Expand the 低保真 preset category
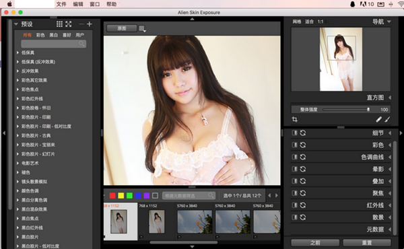Screen dimensions: 404x249 click(x=18, y=52)
